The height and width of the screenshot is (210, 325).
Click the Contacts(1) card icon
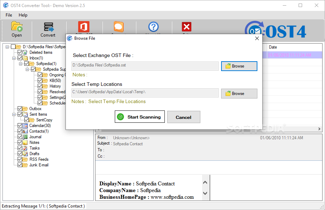coord(25,131)
